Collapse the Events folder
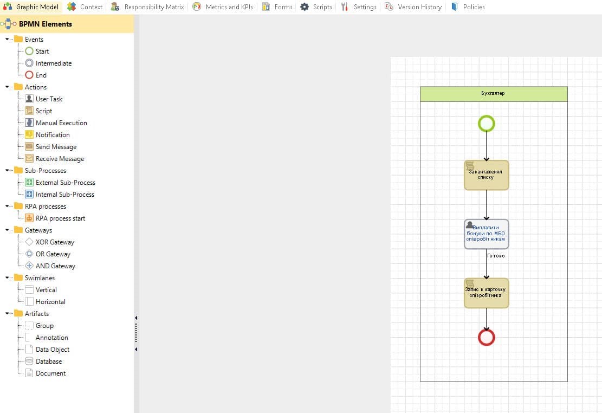The image size is (602, 413). [x=8, y=40]
